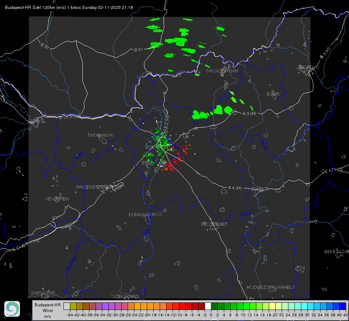
Task: Pick the violet swatch between -34 and -32
Action: (105, 306)
